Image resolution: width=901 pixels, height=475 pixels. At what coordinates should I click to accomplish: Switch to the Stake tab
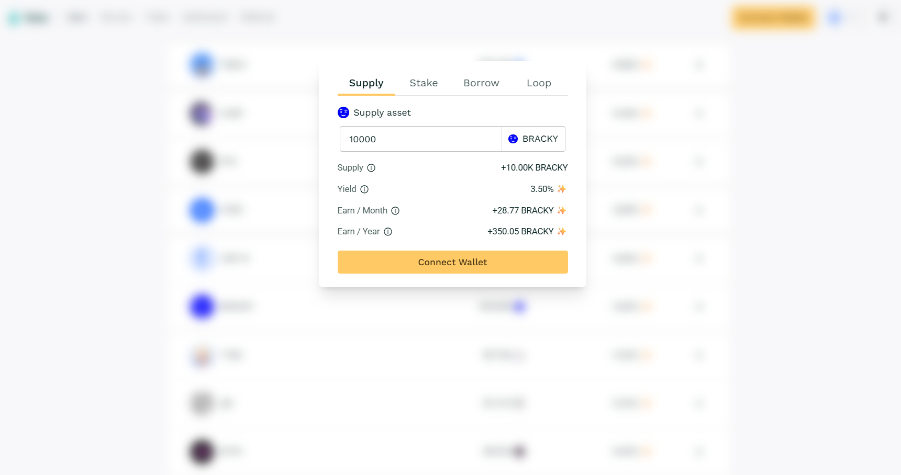(424, 83)
